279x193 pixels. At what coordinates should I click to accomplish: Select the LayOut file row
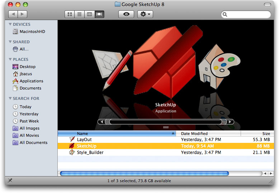point(166,140)
